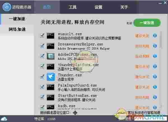Click the orange label beside wuauclt.exe

(142, 36)
